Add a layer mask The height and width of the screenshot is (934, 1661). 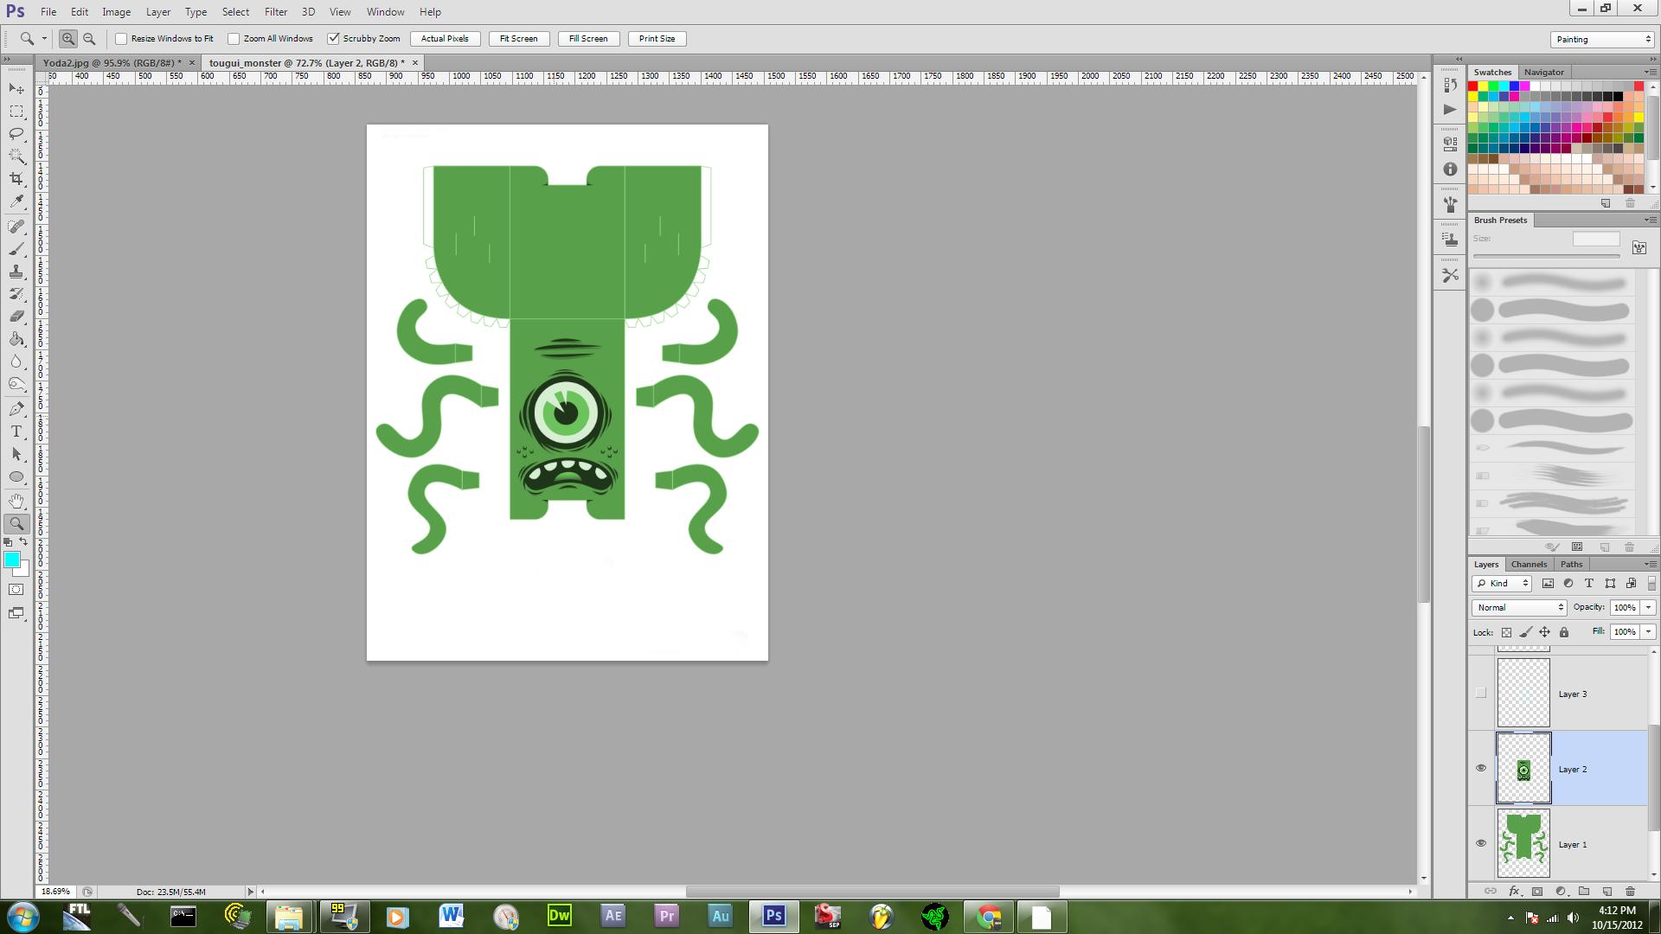click(1537, 891)
